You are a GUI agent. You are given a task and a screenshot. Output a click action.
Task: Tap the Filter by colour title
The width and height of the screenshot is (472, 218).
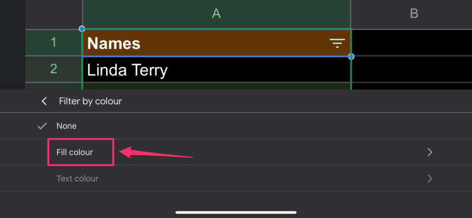(90, 101)
